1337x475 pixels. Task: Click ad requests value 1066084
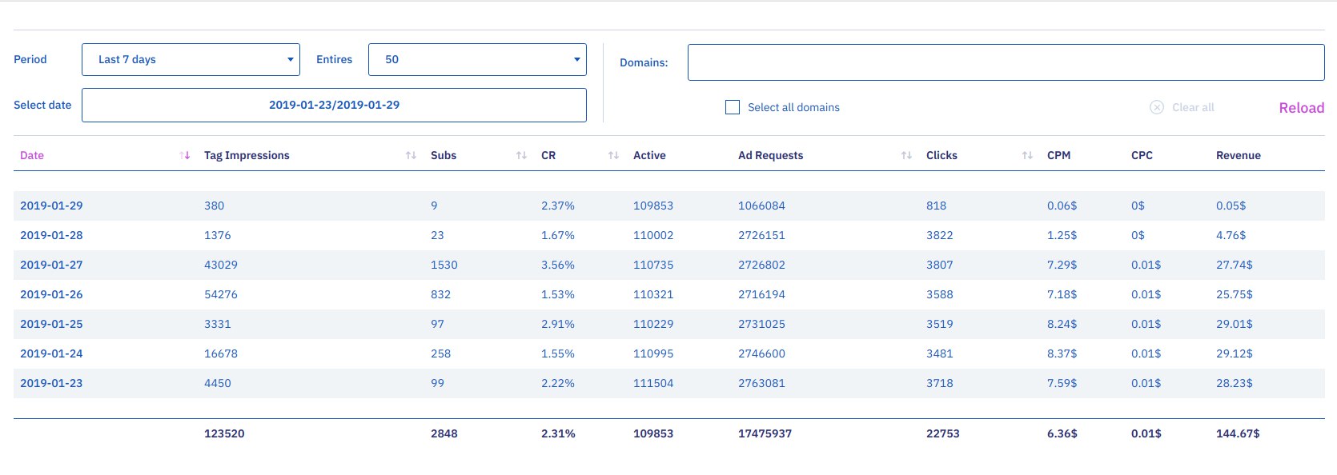(761, 206)
